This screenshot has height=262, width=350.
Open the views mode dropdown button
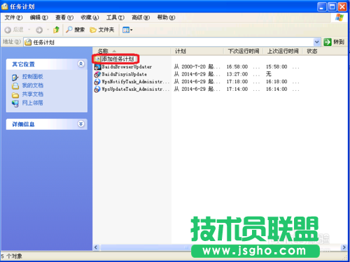pos(127,30)
